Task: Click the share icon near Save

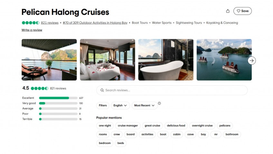Action: click(228, 11)
